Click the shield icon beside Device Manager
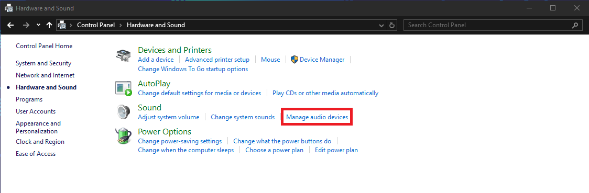This screenshot has width=589, height=193. pos(294,60)
